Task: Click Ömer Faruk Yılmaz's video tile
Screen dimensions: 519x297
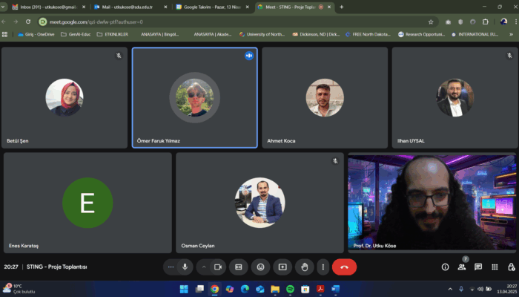Action: pos(194,98)
